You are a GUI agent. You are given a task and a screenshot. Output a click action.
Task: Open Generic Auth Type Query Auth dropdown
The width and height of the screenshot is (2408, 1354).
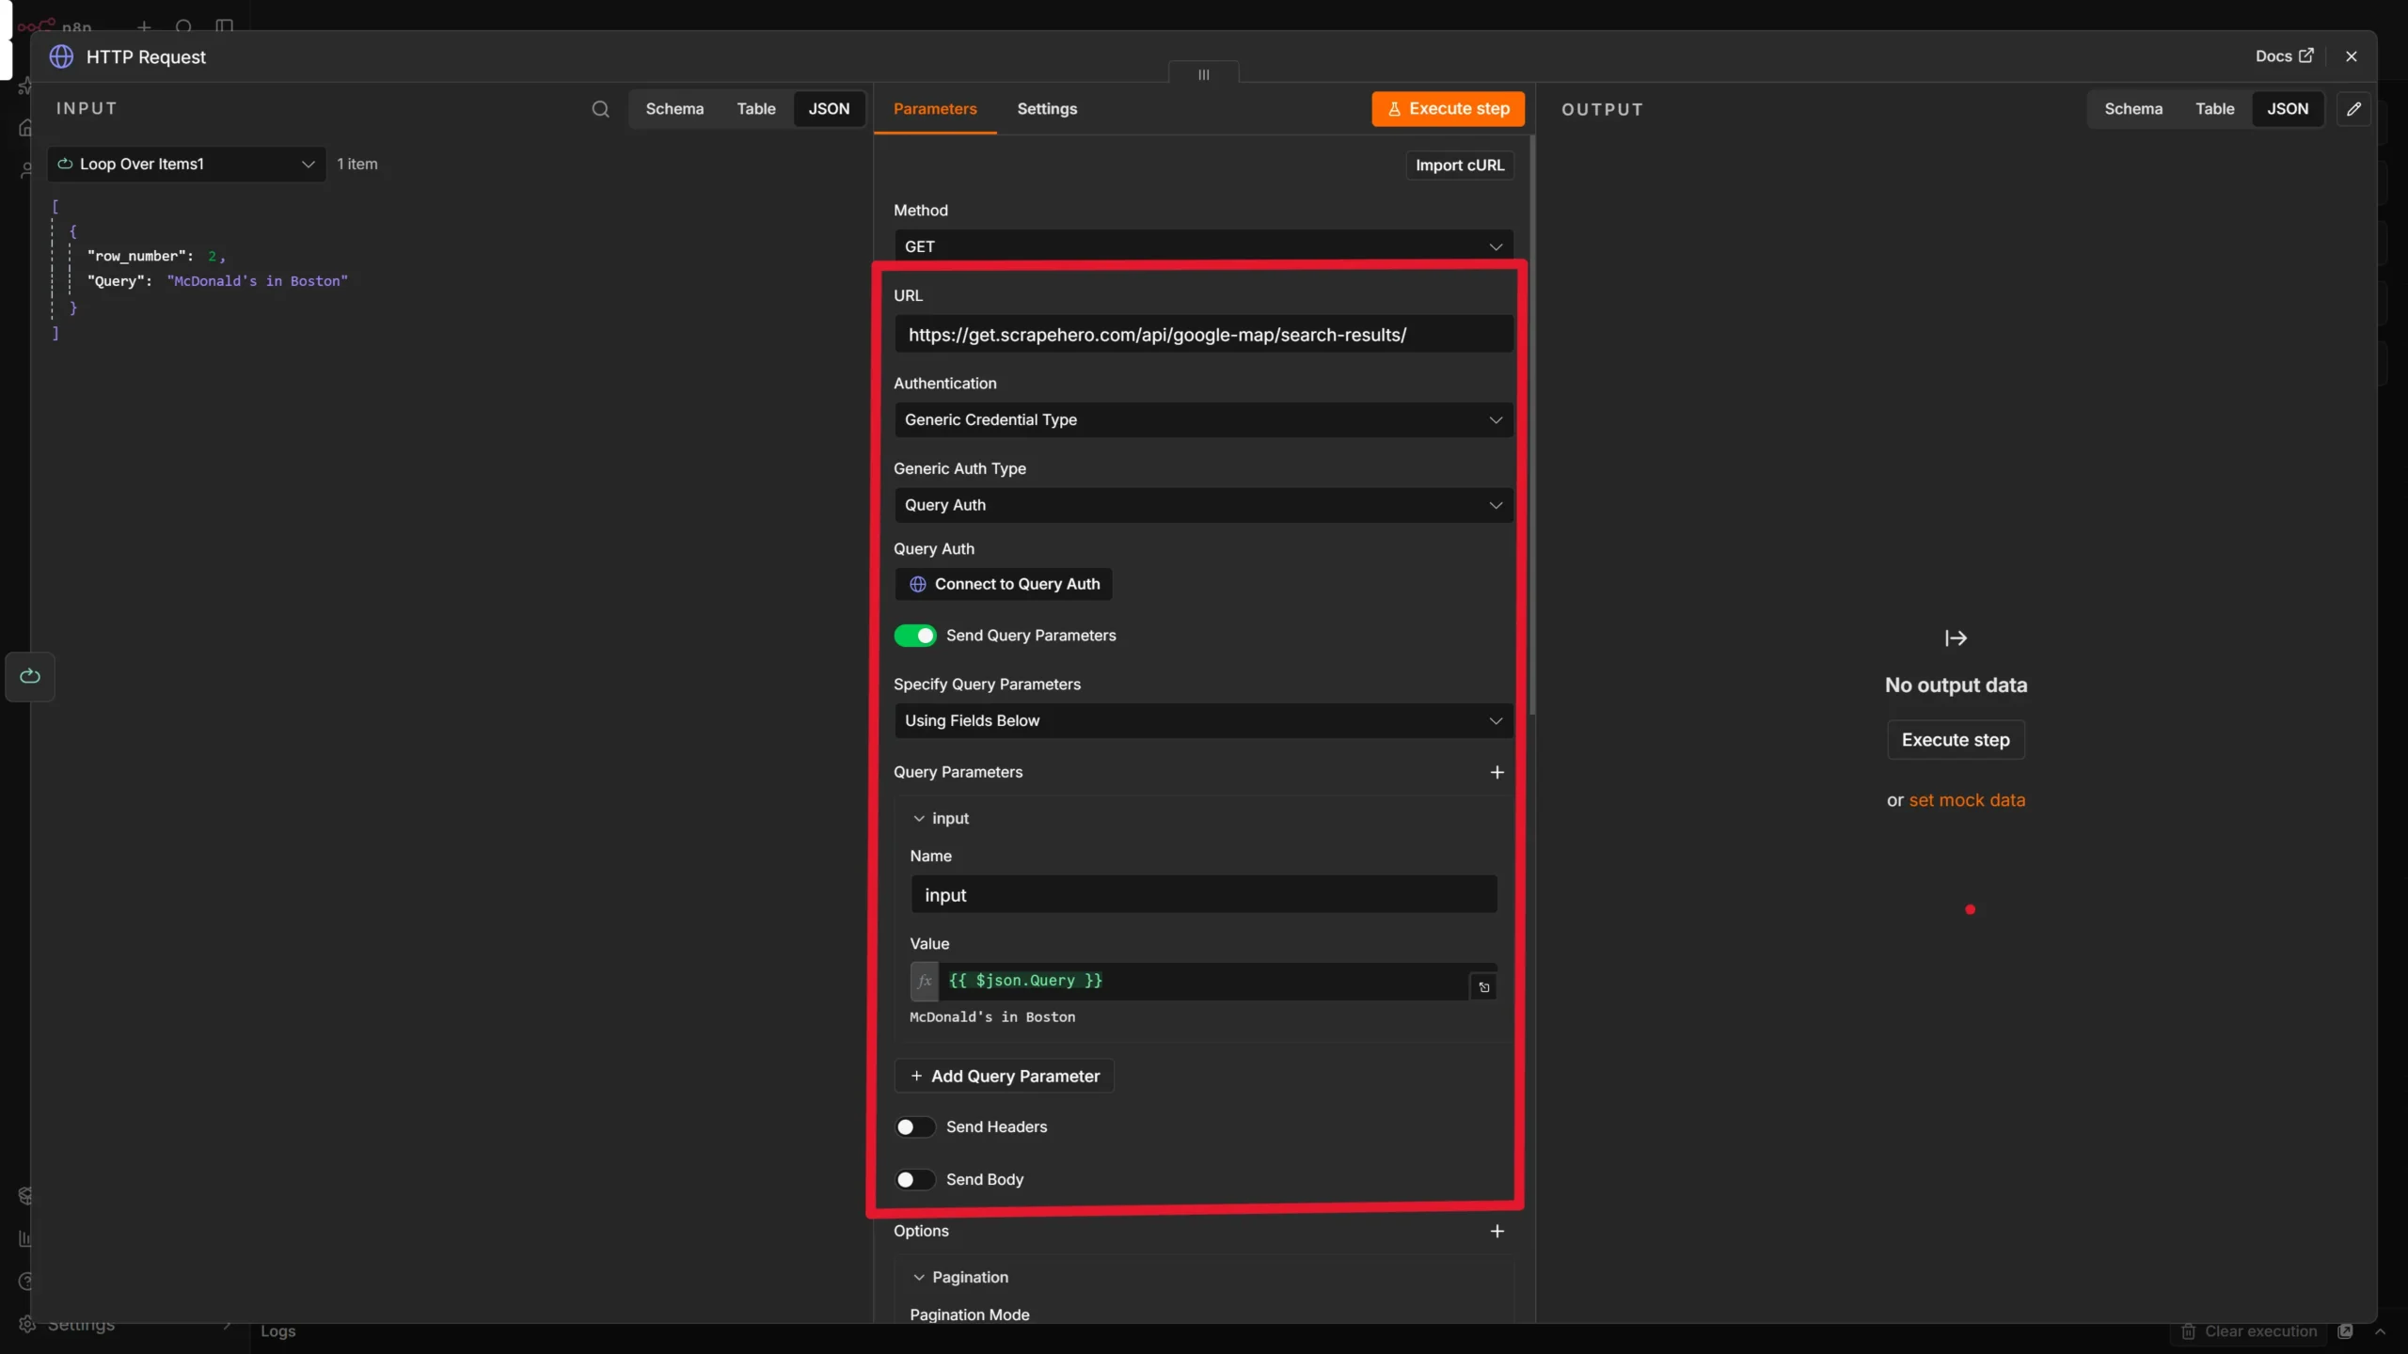point(1203,505)
